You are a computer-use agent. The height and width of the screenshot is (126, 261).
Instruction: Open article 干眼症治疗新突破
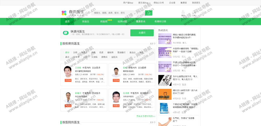pos(185,106)
